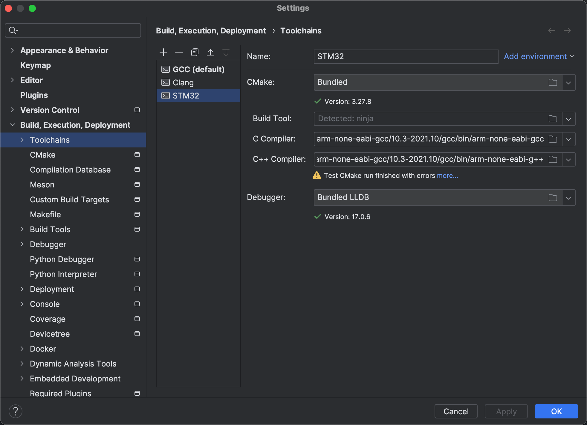The image size is (587, 425).
Task: Browse folder for Debugger
Action: pos(553,198)
